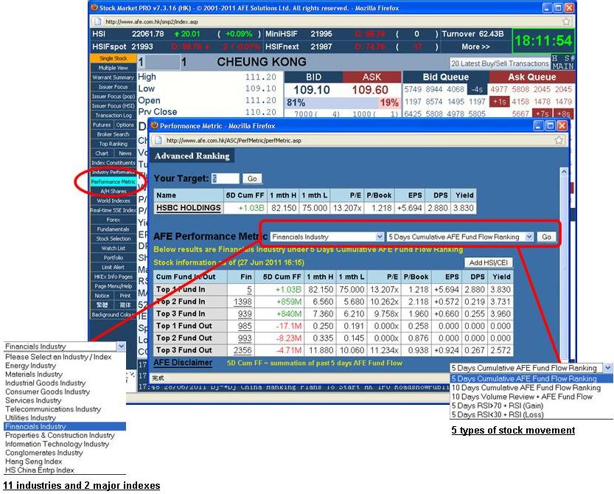
Task: Choose Hang Seng Index from industry list
Action: pos(65,462)
